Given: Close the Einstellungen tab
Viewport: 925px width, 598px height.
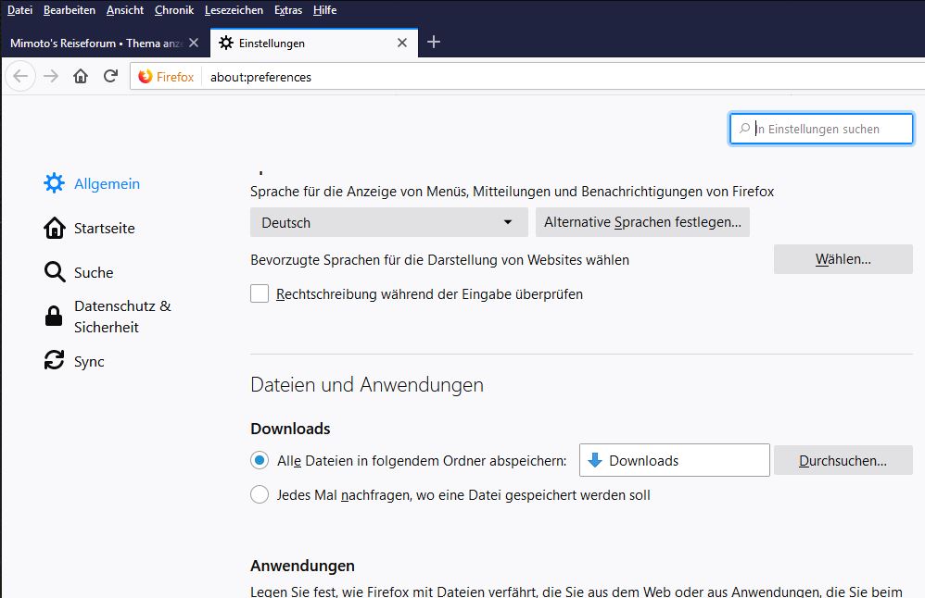Looking at the screenshot, I should click(401, 43).
